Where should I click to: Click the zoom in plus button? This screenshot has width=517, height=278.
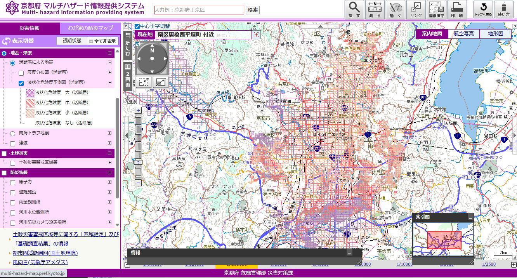[138, 110]
